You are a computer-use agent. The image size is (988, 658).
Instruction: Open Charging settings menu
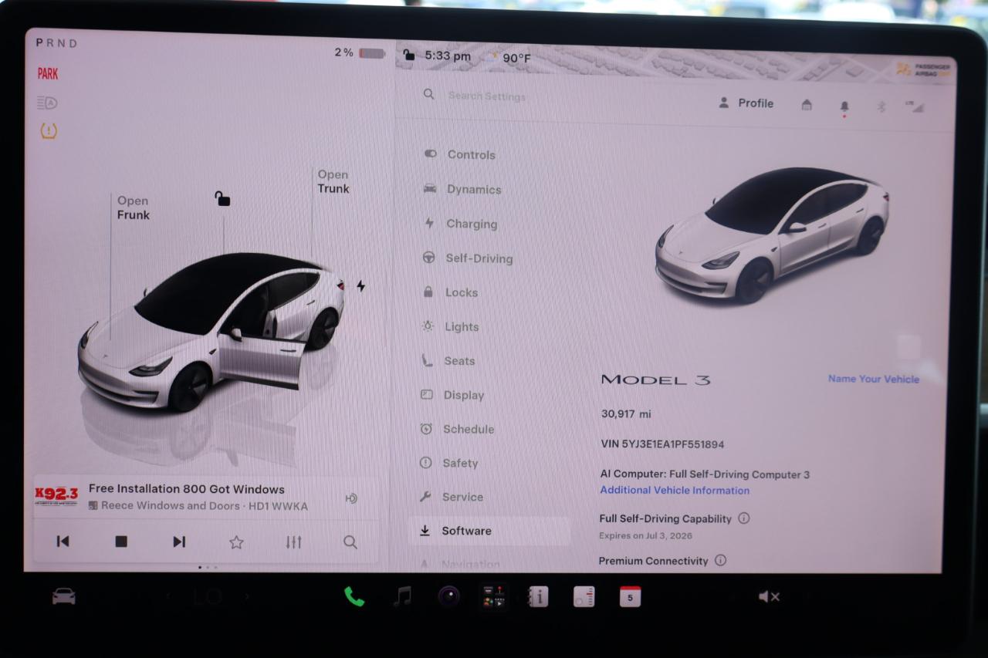pyautogui.click(x=460, y=224)
